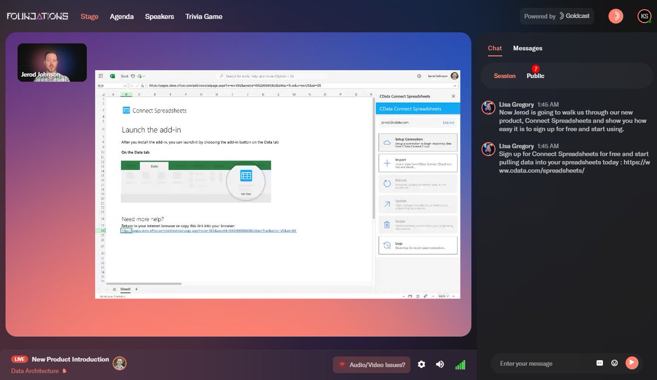
Task: Click the Foundations logo
Action: [x=37, y=16]
